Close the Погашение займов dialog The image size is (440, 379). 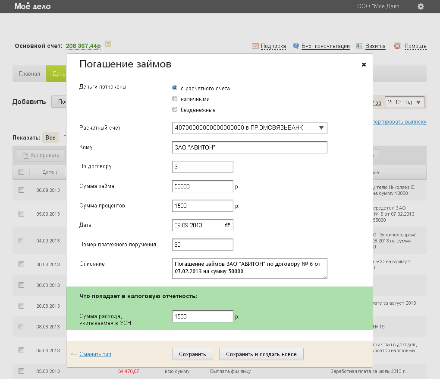tap(364, 64)
